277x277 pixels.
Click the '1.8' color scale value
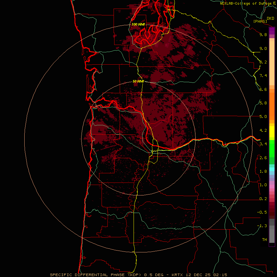[x=263, y=171]
